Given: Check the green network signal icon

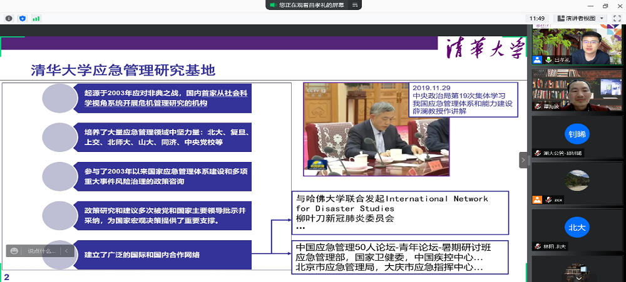Looking at the screenshot, I should click(36, 19).
